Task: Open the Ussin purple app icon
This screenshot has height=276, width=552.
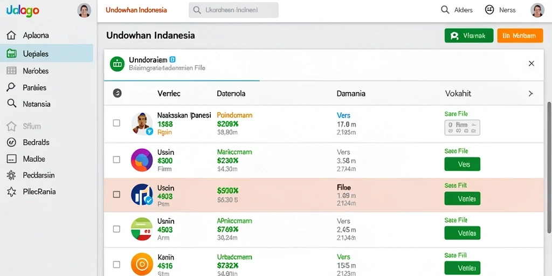Action: click(x=142, y=160)
